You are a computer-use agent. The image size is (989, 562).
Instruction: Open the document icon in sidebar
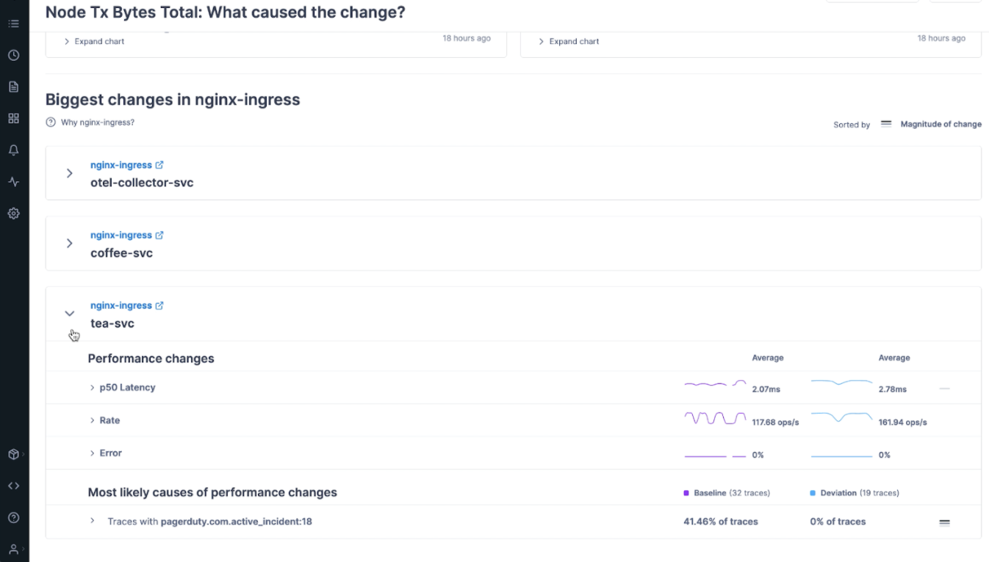(13, 87)
